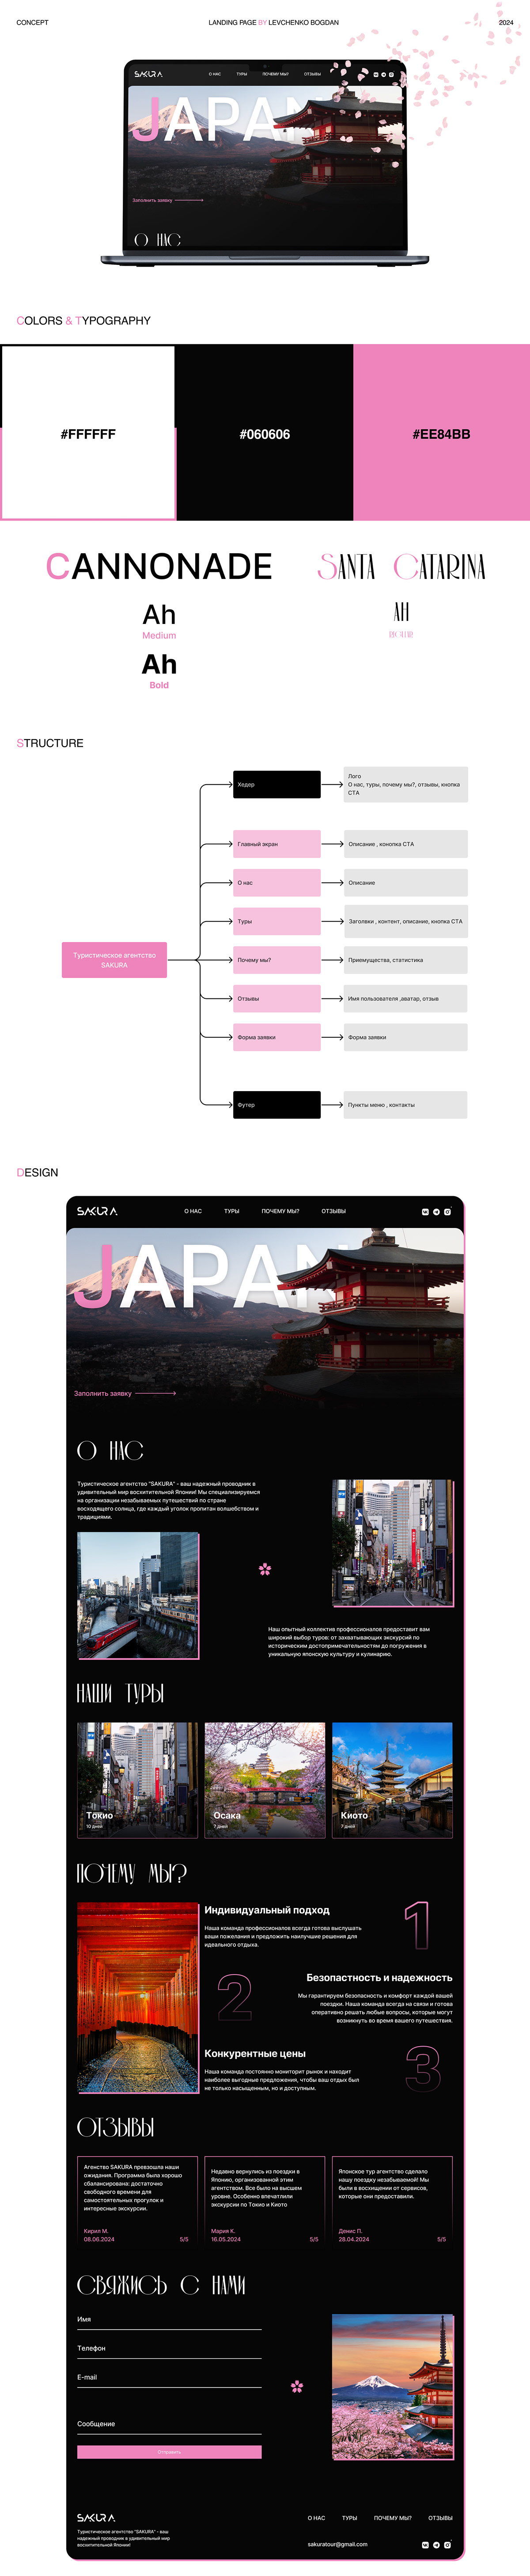
Task: Click LEVCHENKO BOGDAN in the top caption
Action: 304,22
